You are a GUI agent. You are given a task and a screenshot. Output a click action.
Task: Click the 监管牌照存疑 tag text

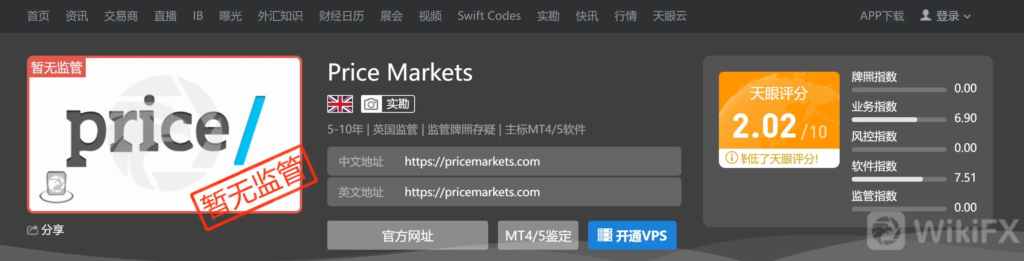tap(461, 130)
